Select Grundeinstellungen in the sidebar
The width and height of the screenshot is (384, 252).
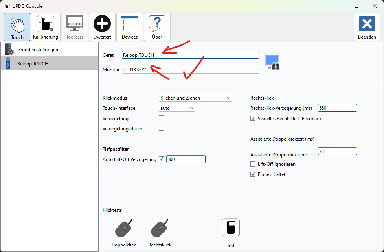[x=50, y=49]
